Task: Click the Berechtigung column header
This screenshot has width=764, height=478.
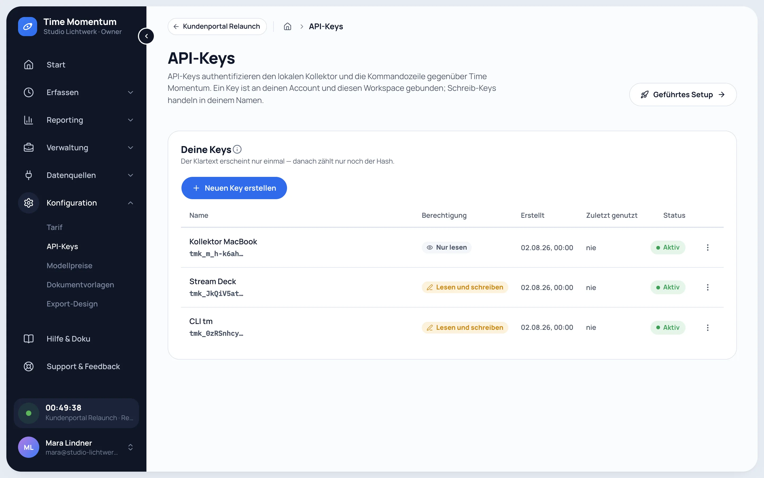Action: pyautogui.click(x=444, y=215)
